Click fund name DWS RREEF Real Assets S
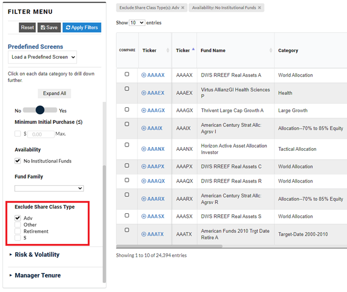The image size is (347, 292). point(231,216)
